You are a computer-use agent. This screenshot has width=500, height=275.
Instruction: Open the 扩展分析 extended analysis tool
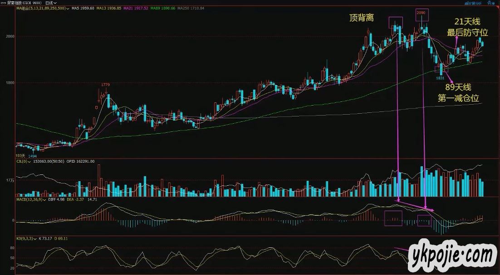[472, 3]
